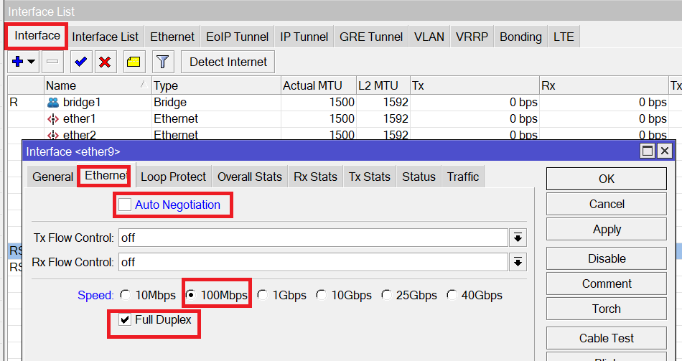The height and width of the screenshot is (361, 682).
Task: Run the Cable Test button
Action: click(x=607, y=338)
